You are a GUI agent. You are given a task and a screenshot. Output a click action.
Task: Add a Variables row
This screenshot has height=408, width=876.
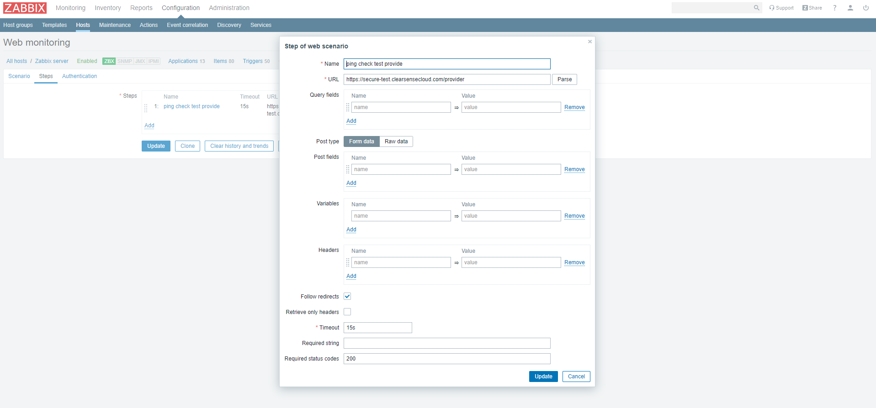[351, 230]
